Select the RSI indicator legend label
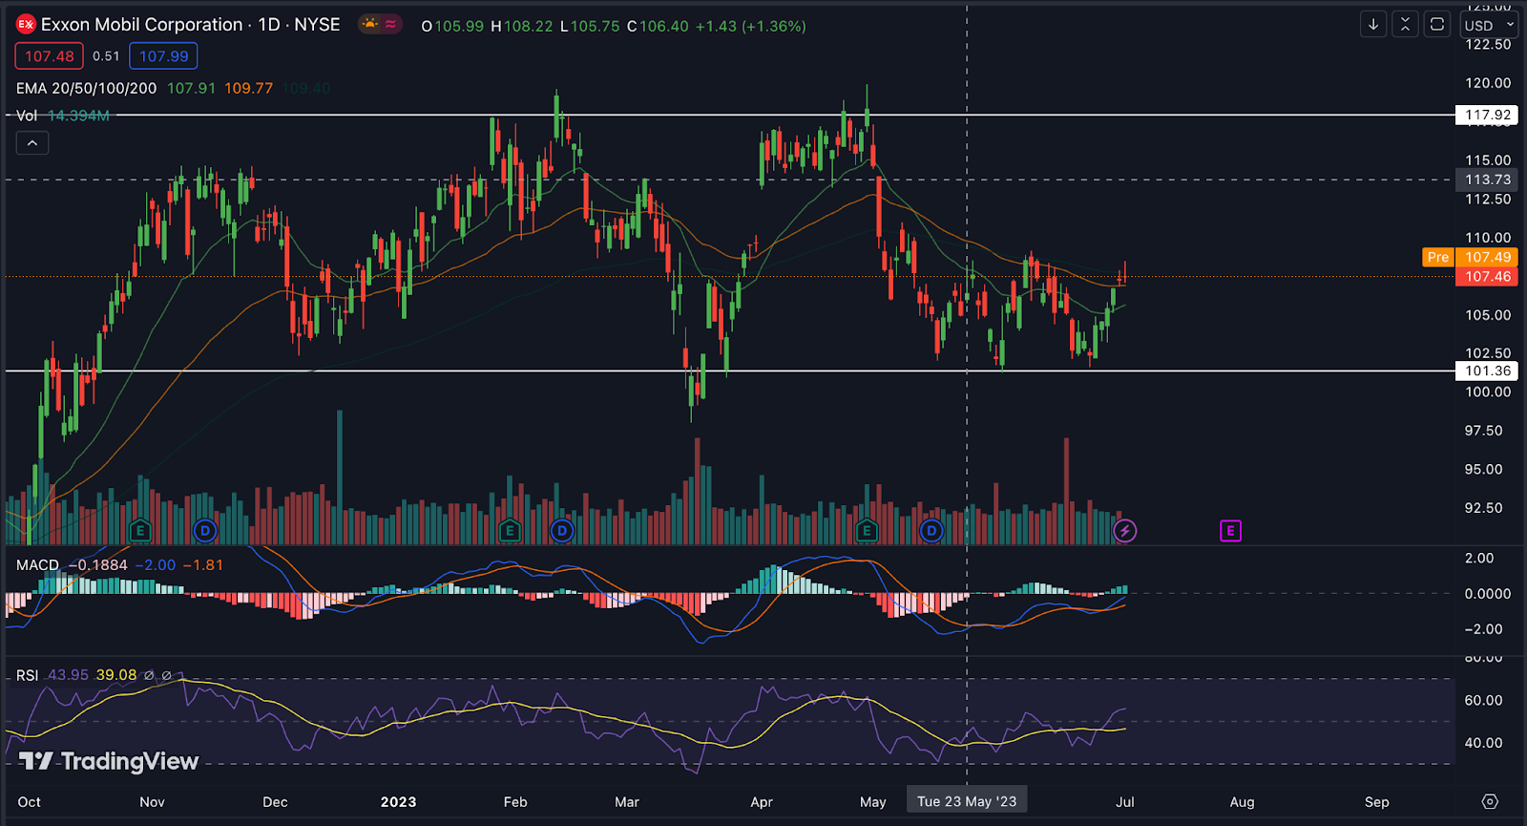This screenshot has width=1527, height=826. click(x=28, y=675)
